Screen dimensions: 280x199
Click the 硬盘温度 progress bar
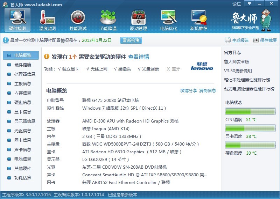click(250, 145)
